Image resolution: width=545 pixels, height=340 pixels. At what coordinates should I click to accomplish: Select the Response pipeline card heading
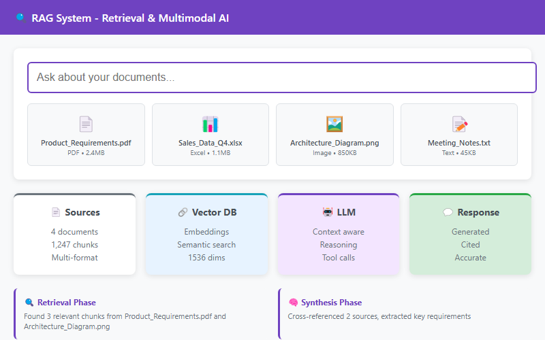(478, 212)
